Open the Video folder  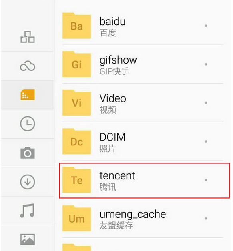[143, 103]
